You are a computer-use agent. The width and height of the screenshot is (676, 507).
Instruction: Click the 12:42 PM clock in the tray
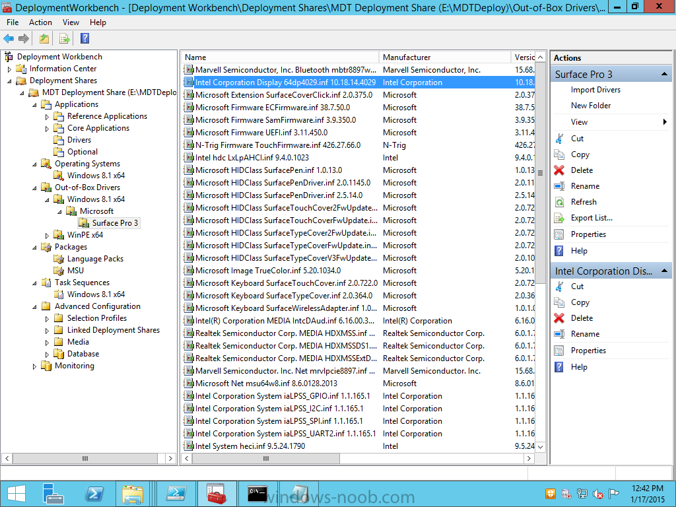click(x=648, y=489)
